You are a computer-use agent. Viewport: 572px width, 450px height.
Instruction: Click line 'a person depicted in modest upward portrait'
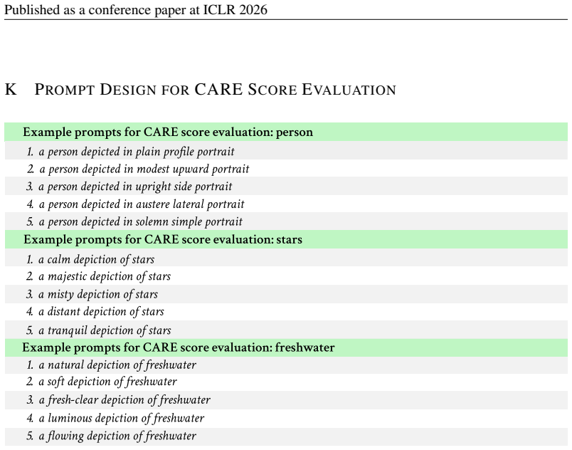pyautogui.click(x=144, y=169)
